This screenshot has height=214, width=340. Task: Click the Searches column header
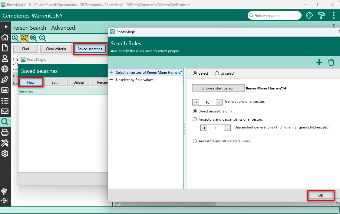63,91
